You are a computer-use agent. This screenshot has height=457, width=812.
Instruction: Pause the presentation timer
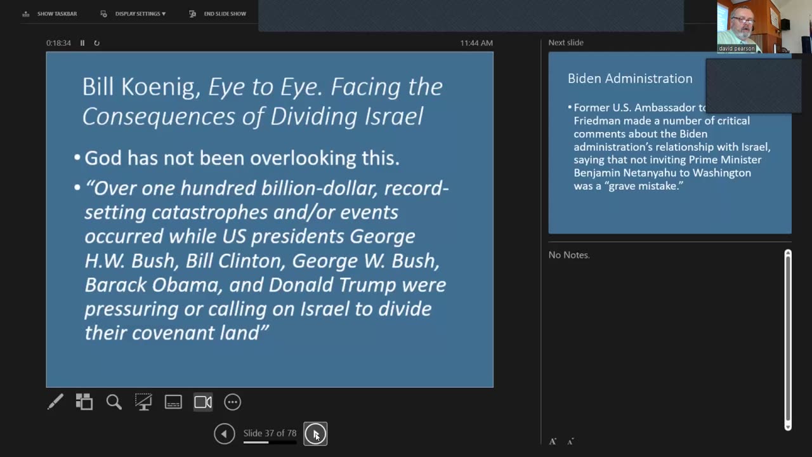click(x=82, y=43)
